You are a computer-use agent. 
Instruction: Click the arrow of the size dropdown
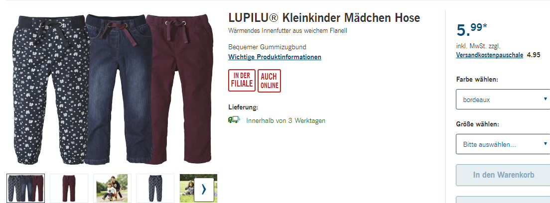coord(545,144)
